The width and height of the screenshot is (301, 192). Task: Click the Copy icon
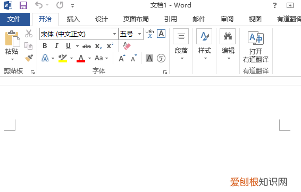click(29, 46)
